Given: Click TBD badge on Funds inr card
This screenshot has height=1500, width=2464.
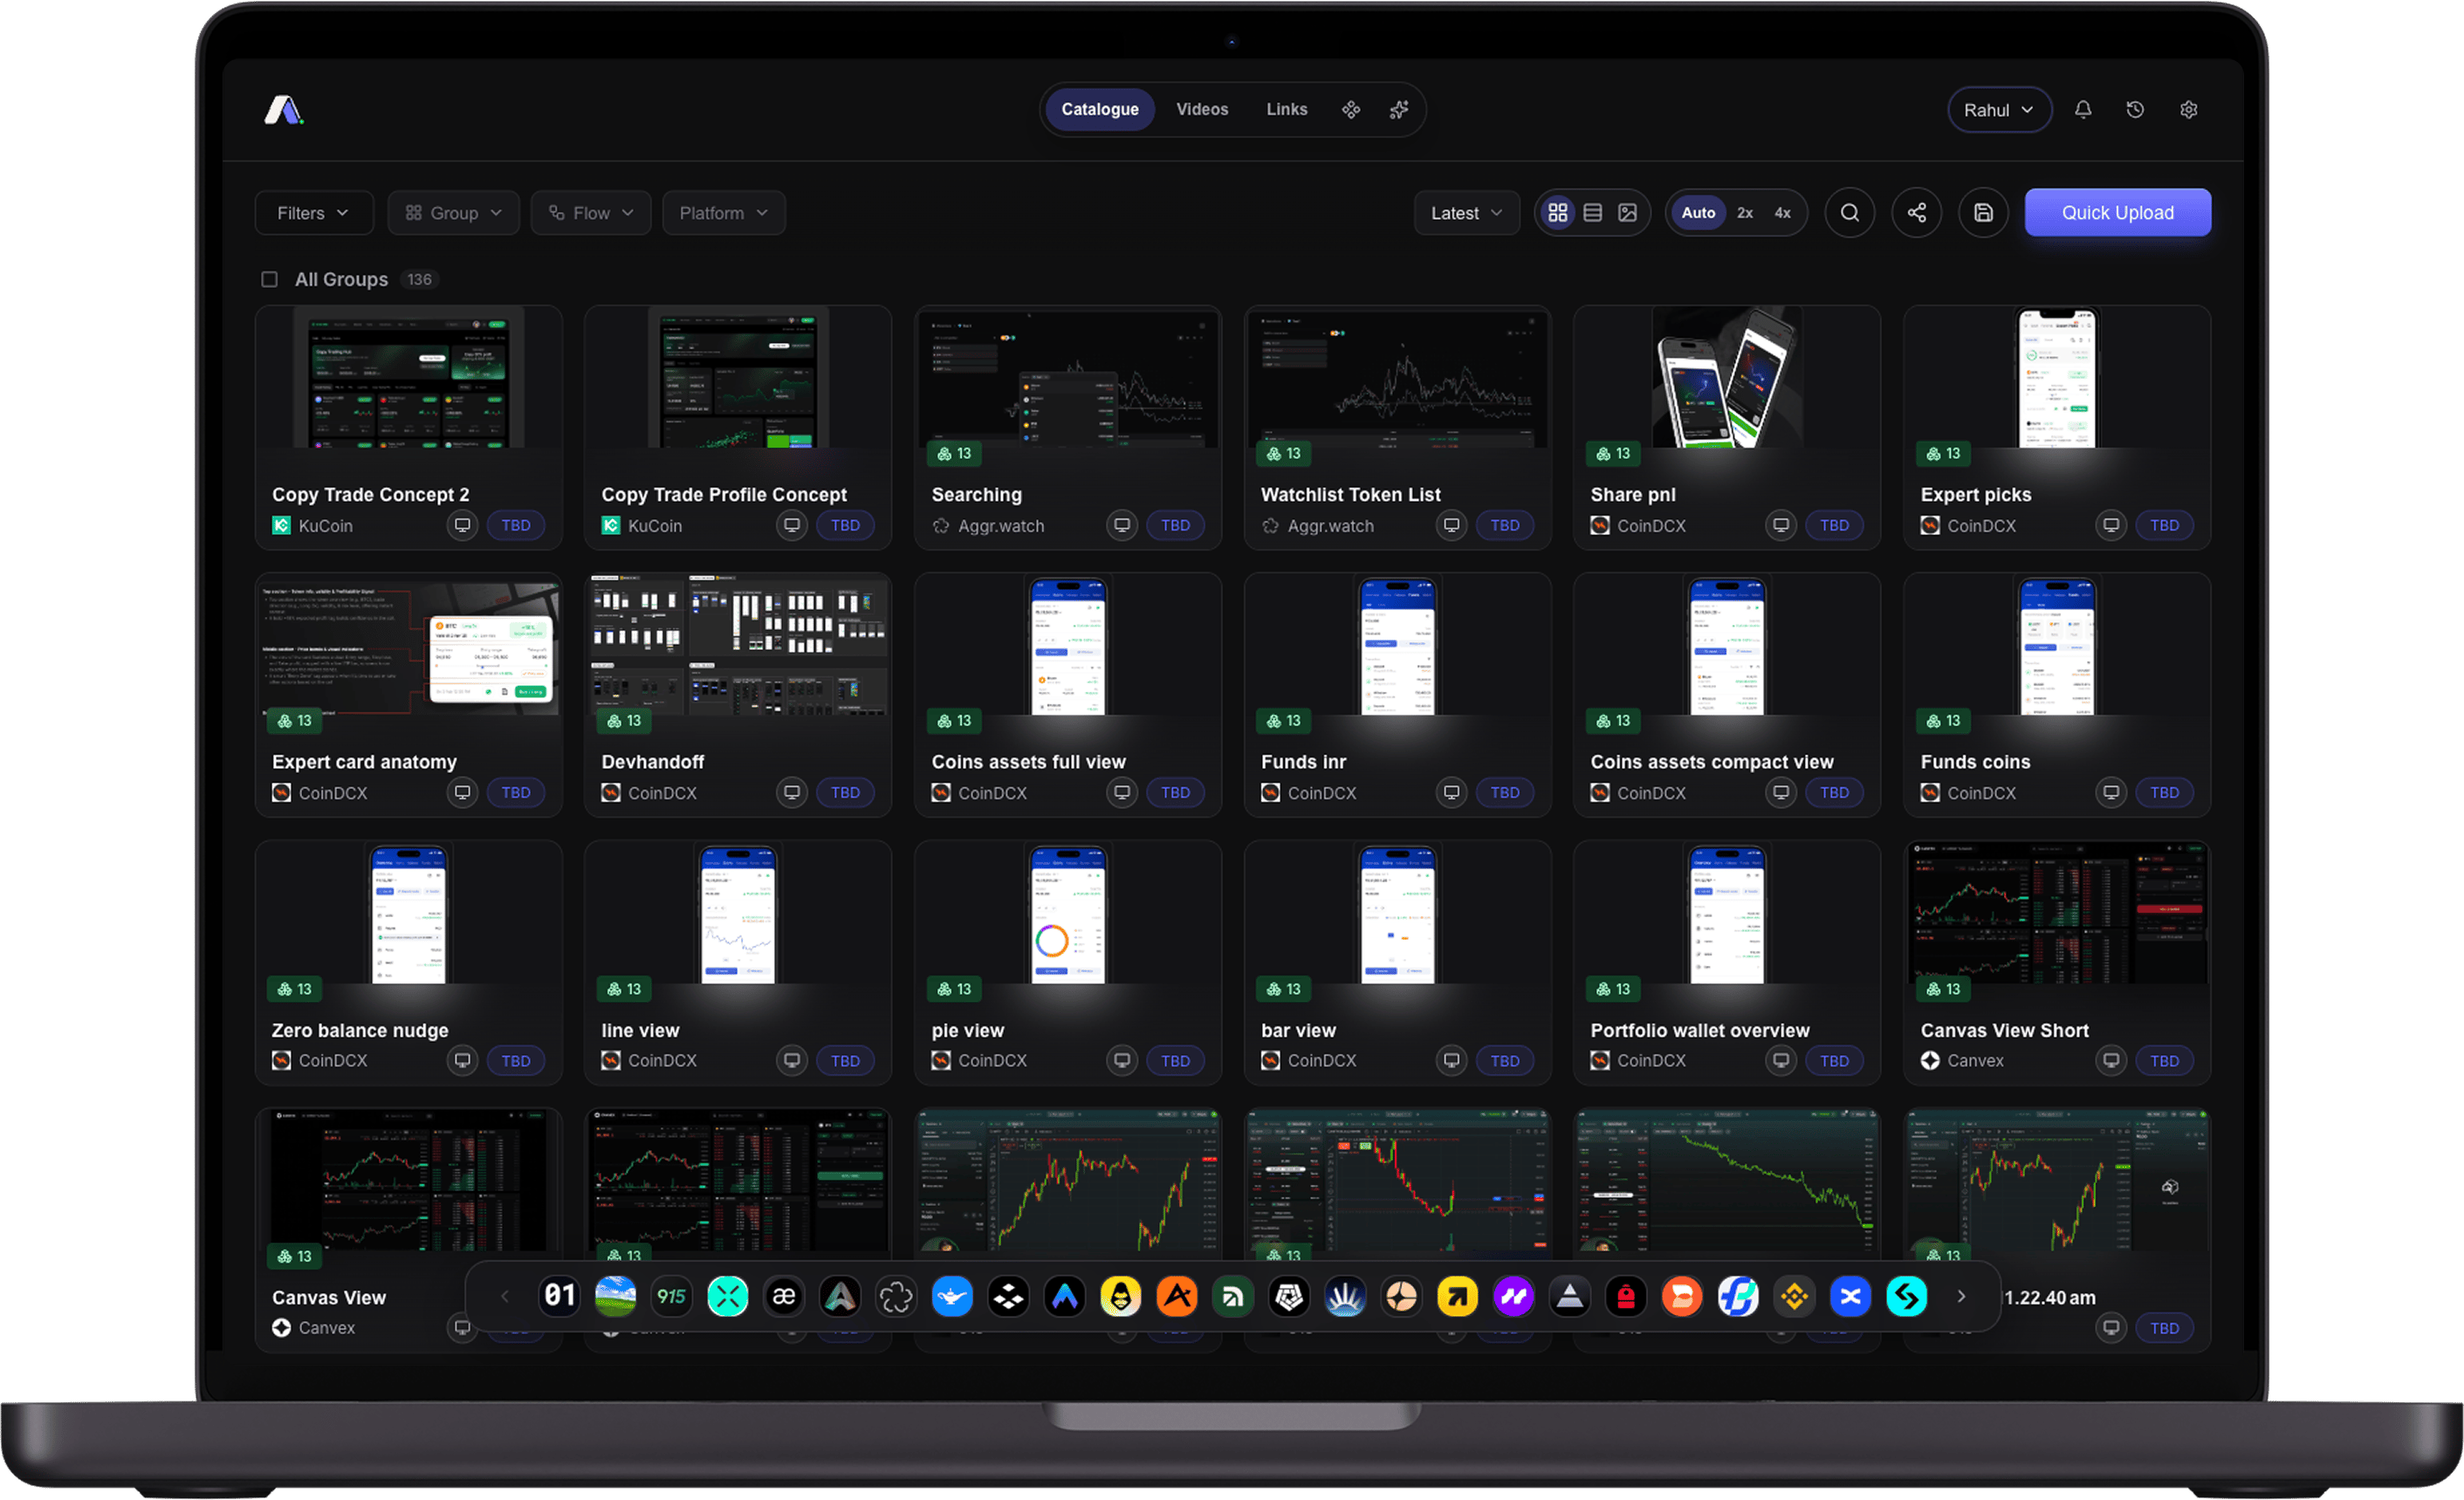Looking at the screenshot, I should (x=1504, y=792).
